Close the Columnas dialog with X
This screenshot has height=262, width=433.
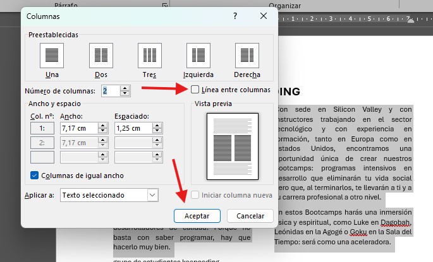click(x=264, y=16)
